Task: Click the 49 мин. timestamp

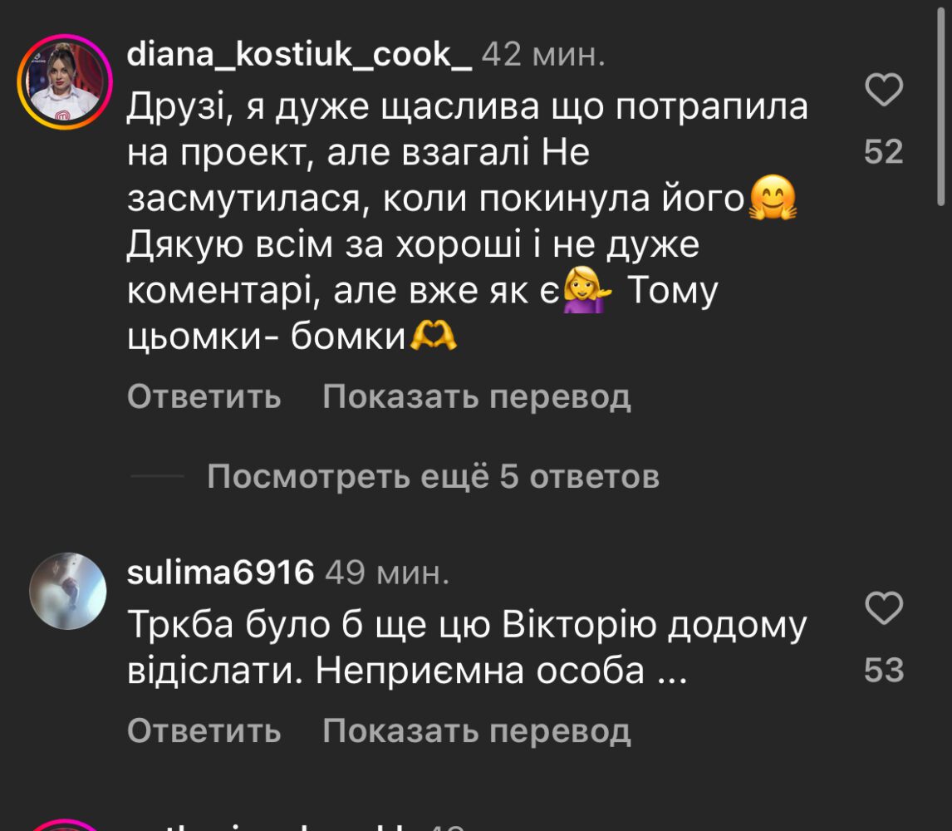Action: coord(387,573)
